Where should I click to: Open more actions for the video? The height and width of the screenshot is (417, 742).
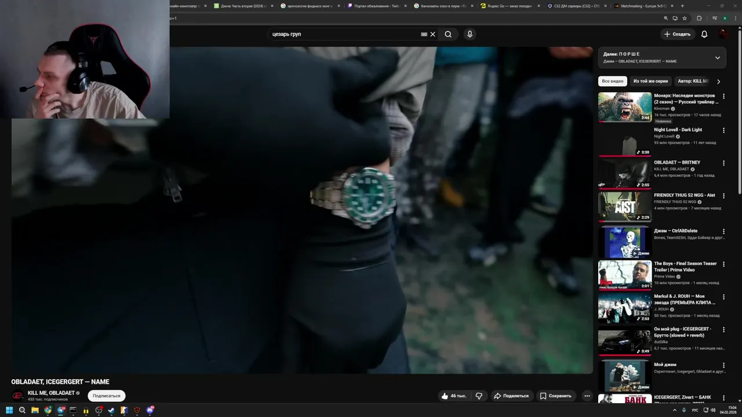[587, 396]
